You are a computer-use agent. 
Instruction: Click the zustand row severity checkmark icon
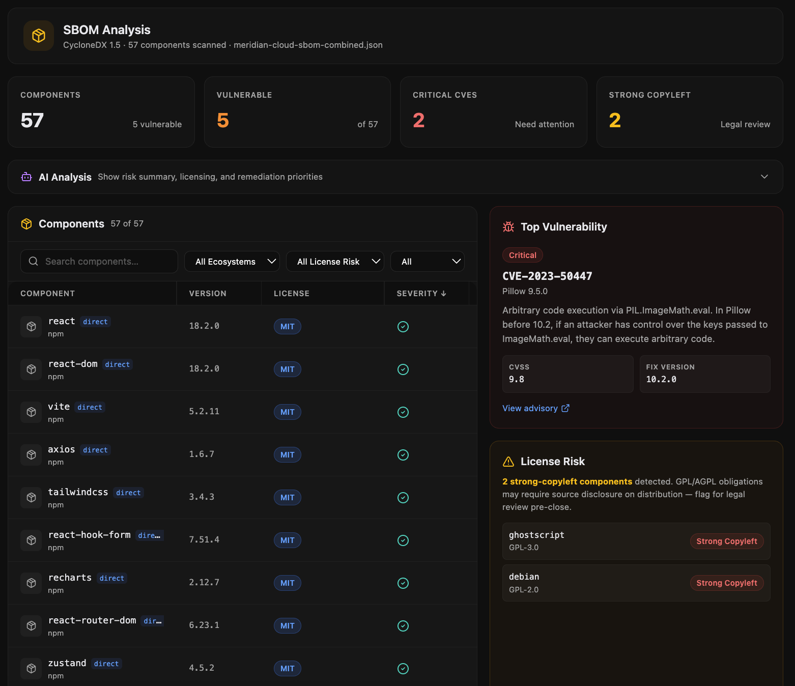pos(403,669)
